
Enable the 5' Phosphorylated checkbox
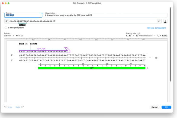coord(6,28)
